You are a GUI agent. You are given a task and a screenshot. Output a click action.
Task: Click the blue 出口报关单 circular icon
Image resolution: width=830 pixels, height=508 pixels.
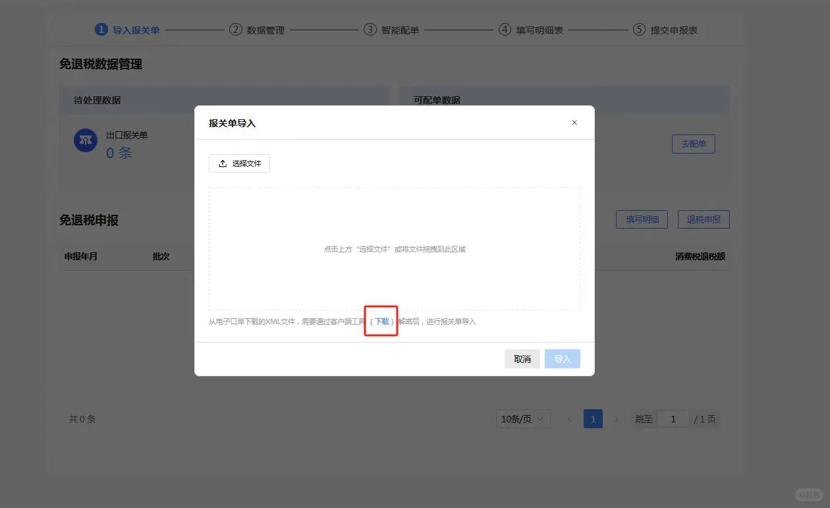[x=86, y=140]
